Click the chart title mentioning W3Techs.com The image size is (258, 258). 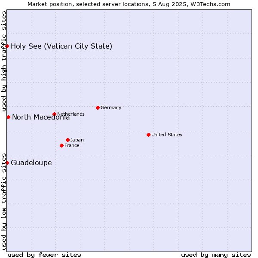coord(129,4)
